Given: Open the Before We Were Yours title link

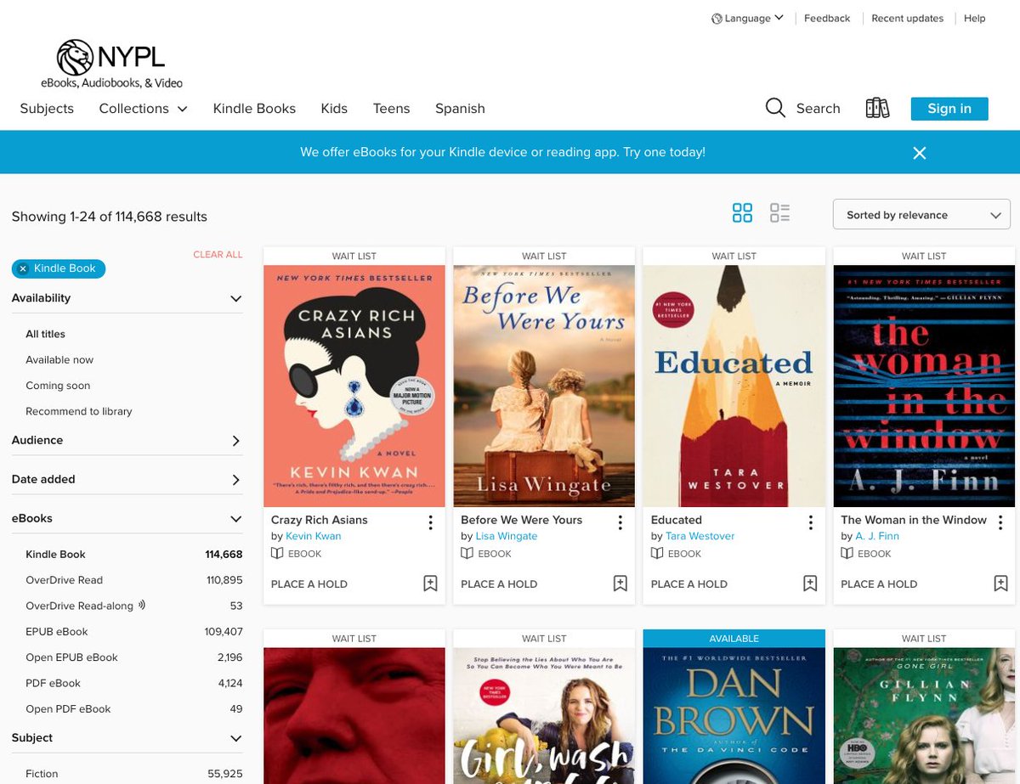Looking at the screenshot, I should [x=522, y=520].
